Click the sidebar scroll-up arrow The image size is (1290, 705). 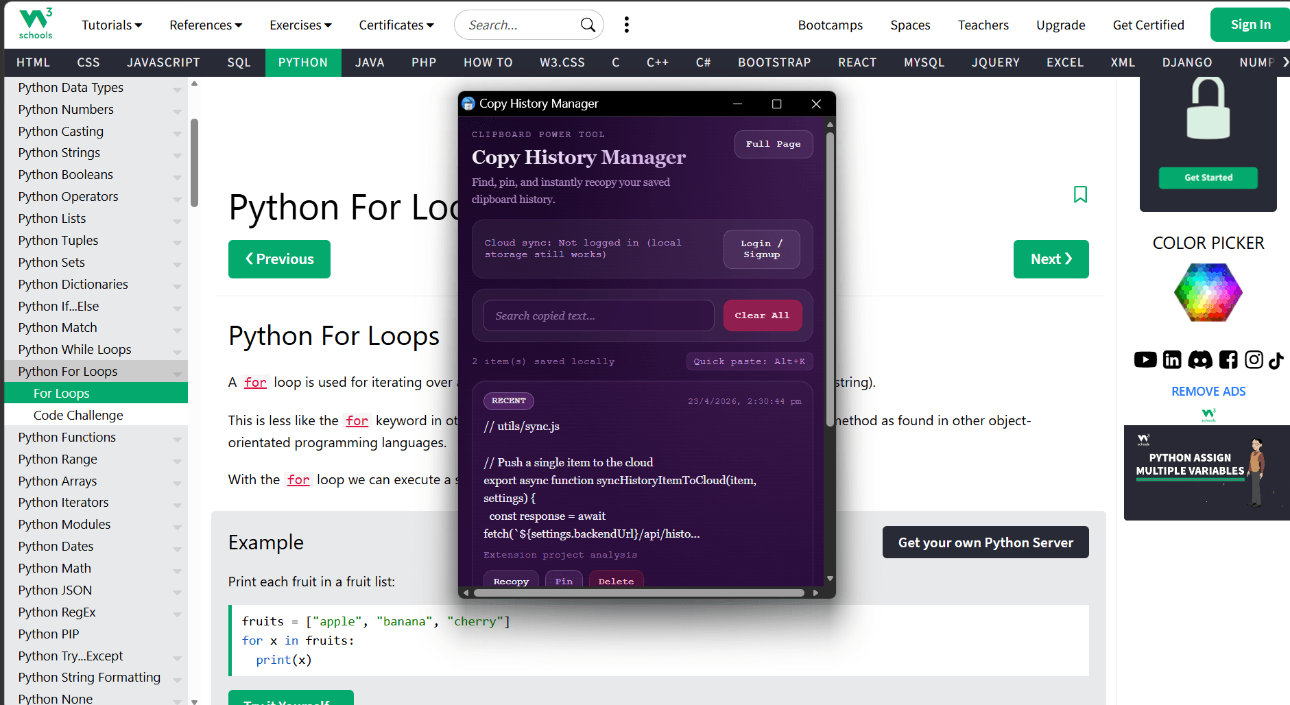pyautogui.click(x=194, y=84)
